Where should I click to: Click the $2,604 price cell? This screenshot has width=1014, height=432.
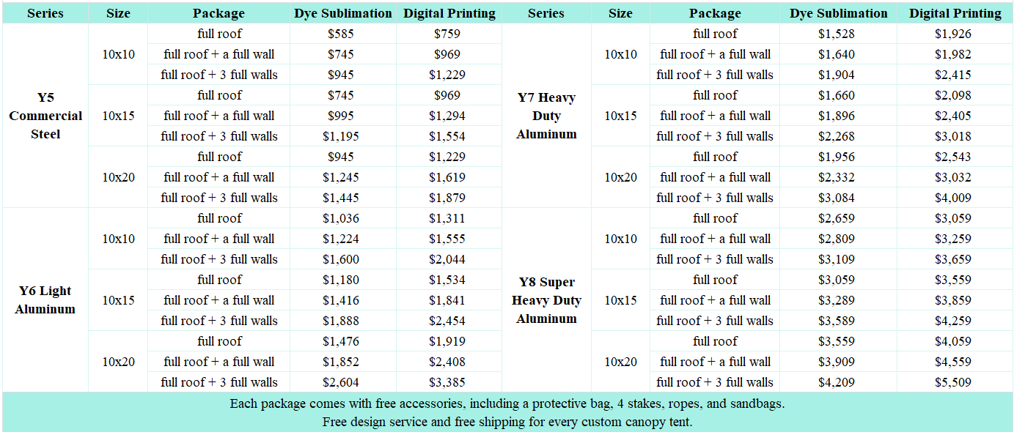click(x=341, y=382)
